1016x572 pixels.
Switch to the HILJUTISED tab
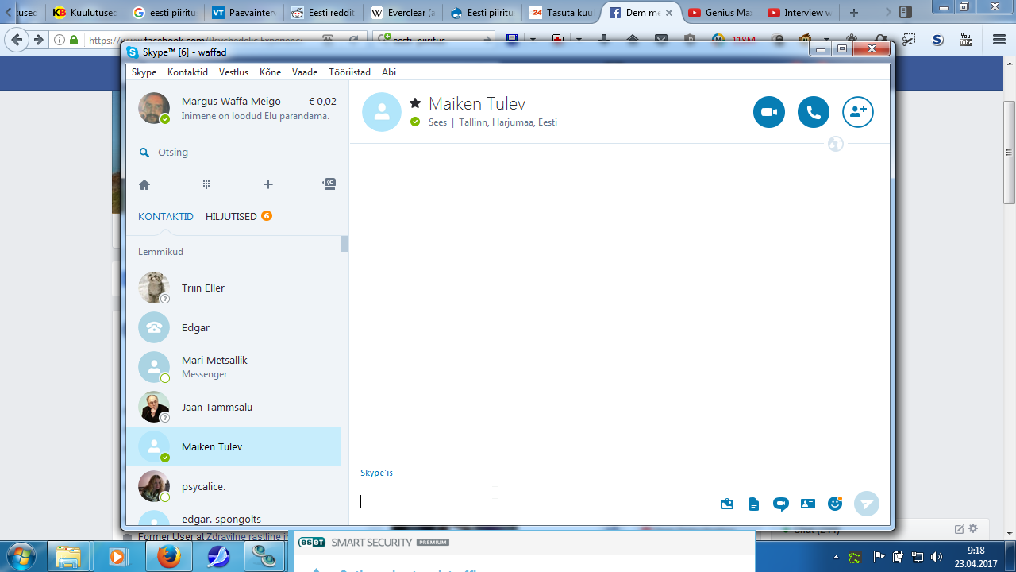tap(231, 216)
